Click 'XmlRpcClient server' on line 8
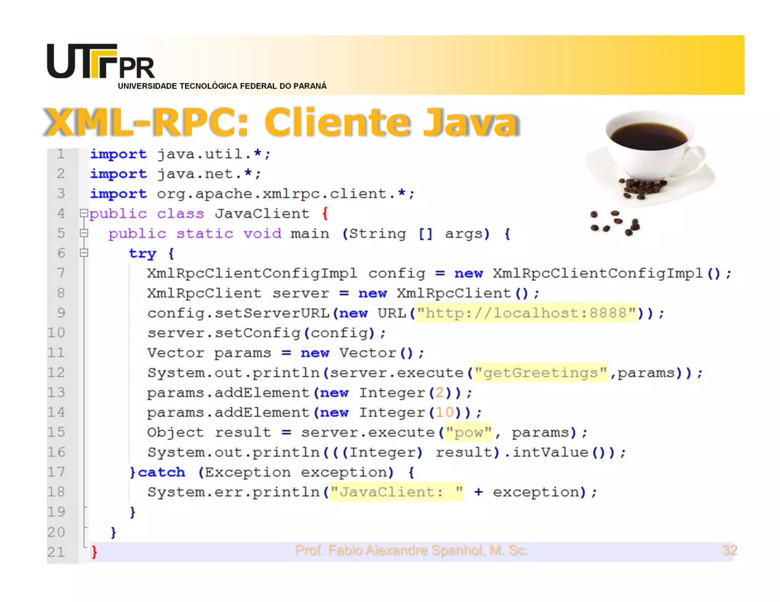780x602 pixels. (238, 293)
